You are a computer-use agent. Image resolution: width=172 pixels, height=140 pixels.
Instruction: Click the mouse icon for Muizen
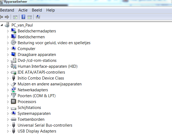pyautogui.click(x=14, y=84)
